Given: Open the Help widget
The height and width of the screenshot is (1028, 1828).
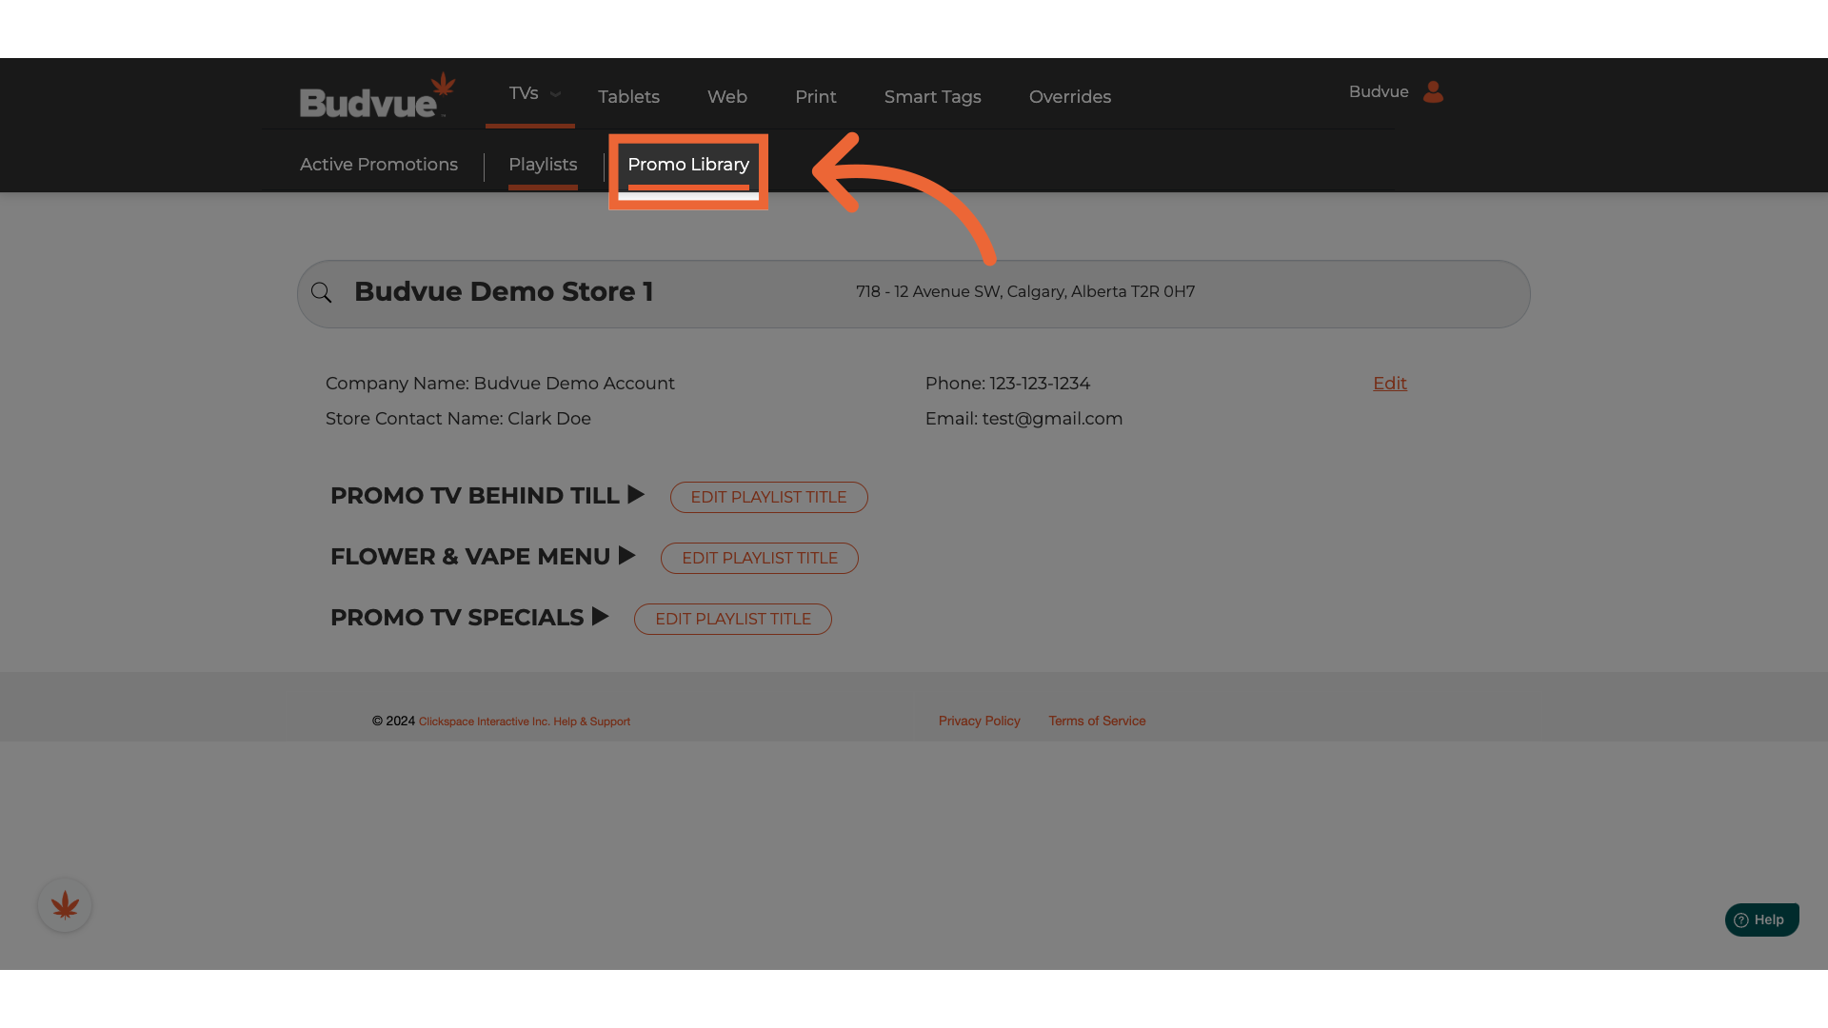Looking at the screenshot, I should 1761,919.
